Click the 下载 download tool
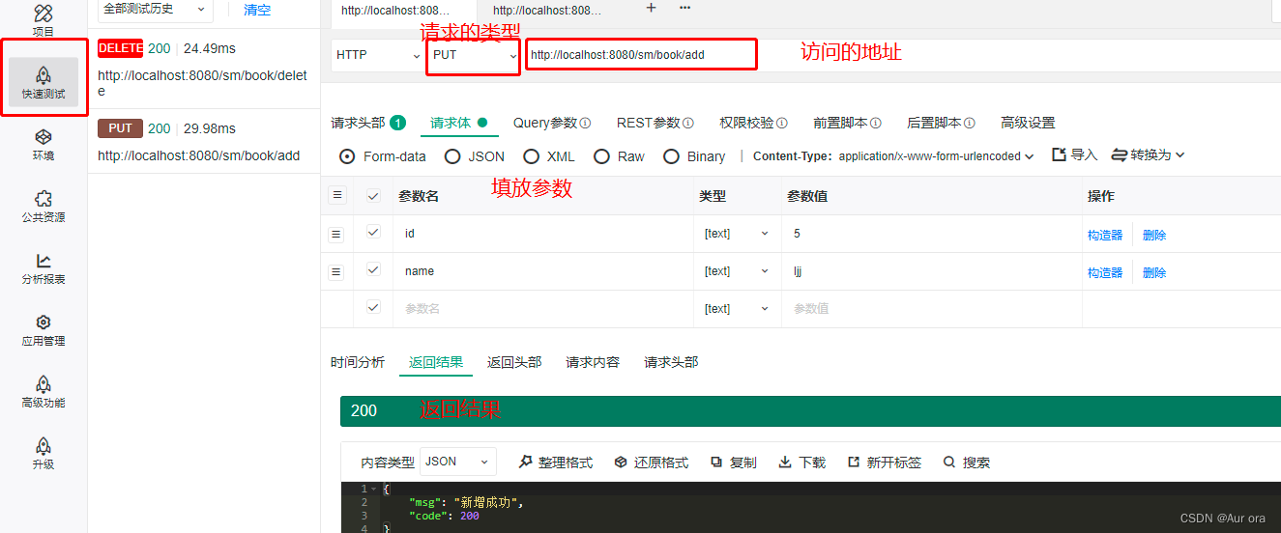The height and width of the screenshot is (533, 1281). (802, 463)
